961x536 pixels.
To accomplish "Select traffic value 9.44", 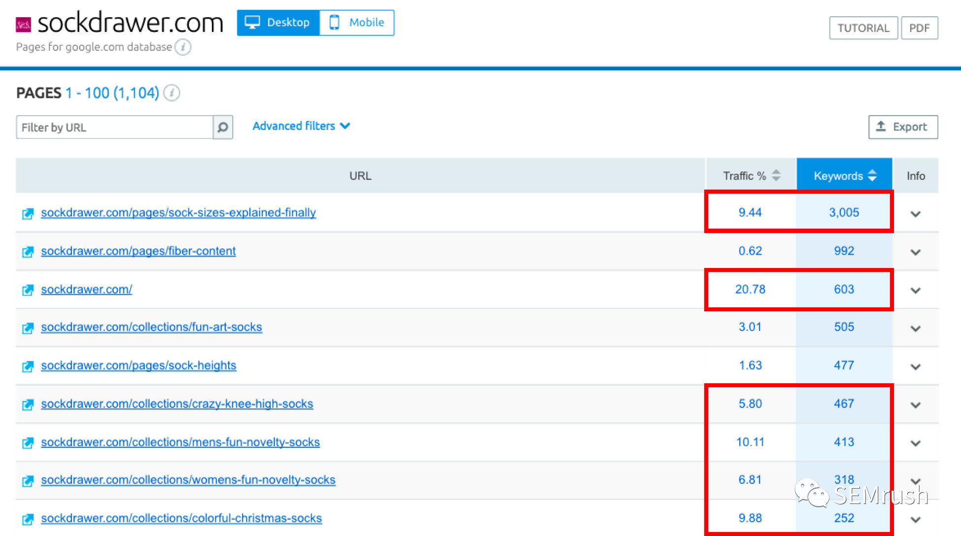I will [x=750, y=213].
